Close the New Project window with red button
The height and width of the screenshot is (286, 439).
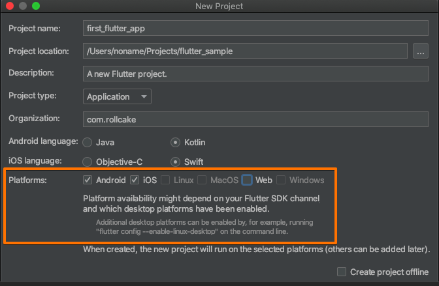10,6
